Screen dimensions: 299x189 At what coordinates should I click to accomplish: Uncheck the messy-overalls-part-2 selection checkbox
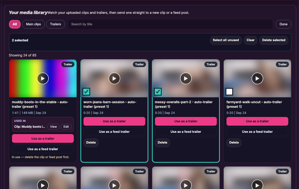click(x=158, y=92)
